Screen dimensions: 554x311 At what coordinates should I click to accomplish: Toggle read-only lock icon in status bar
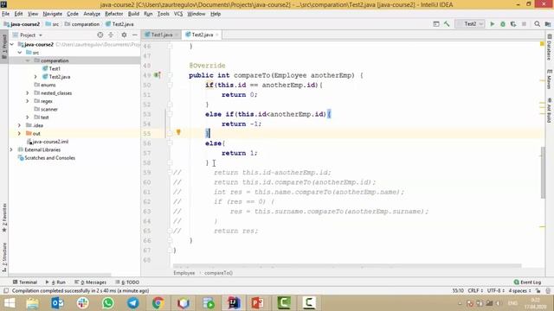click(x=538, y=291)
